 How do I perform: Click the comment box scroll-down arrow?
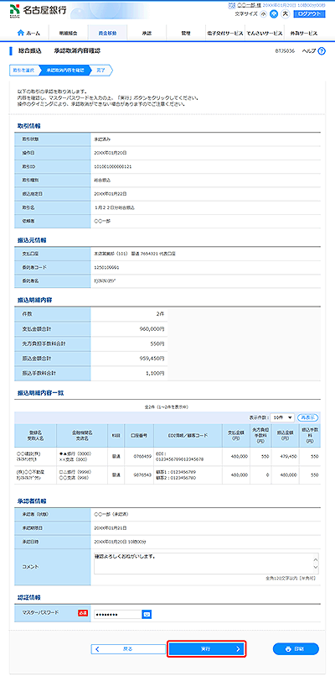(316, 570)
